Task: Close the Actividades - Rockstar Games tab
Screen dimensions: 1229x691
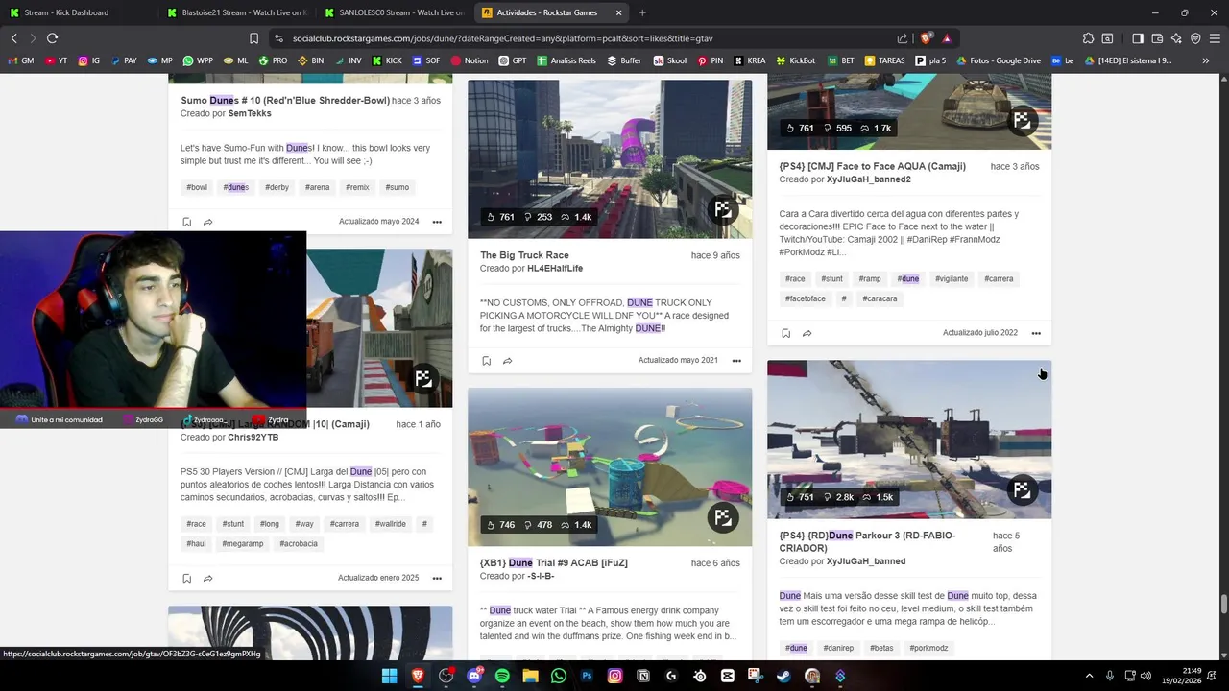Action: (618, 12)
